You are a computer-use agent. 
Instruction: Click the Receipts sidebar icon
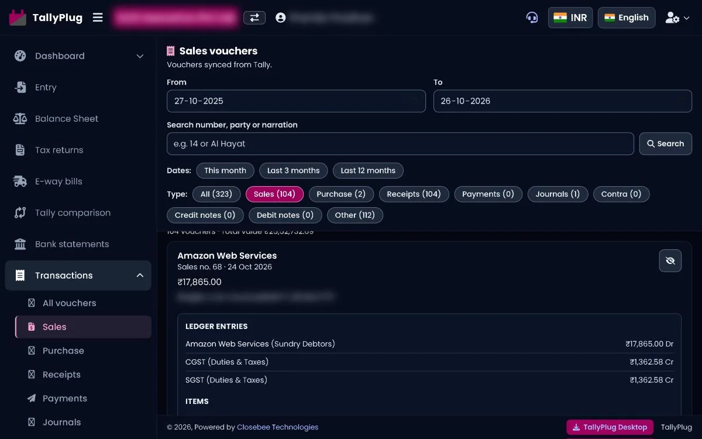32,375
